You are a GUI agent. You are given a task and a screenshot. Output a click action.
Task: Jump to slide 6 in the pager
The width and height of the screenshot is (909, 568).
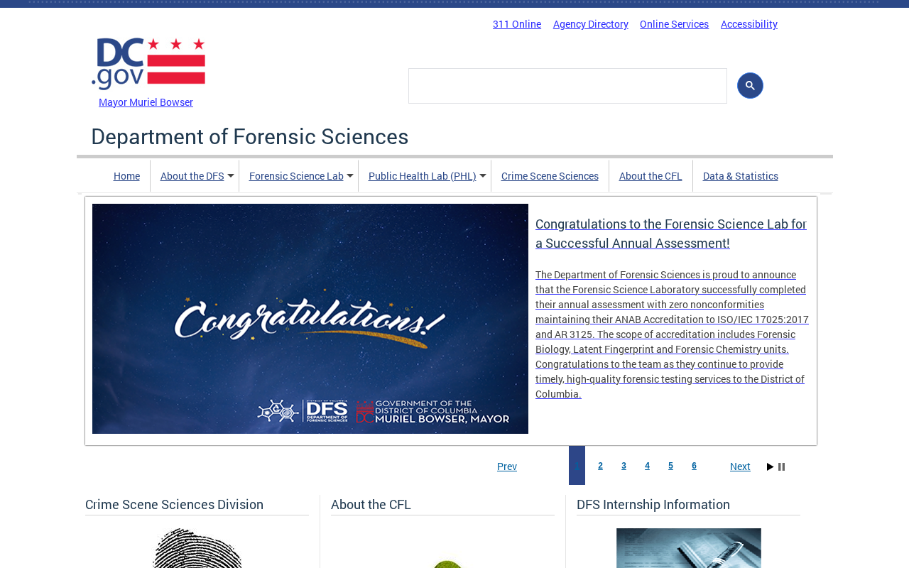[x=694, y=466]
